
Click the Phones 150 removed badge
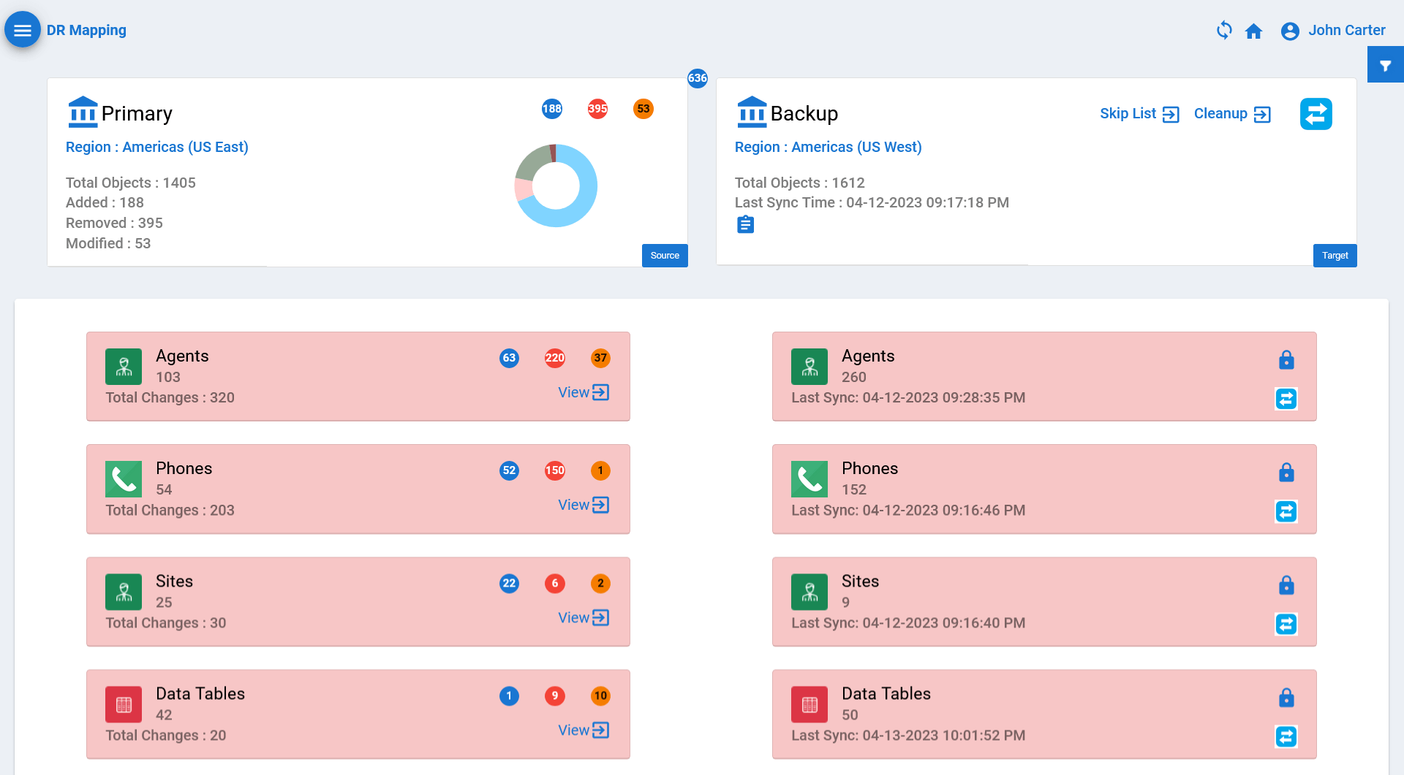click(555, 470)
